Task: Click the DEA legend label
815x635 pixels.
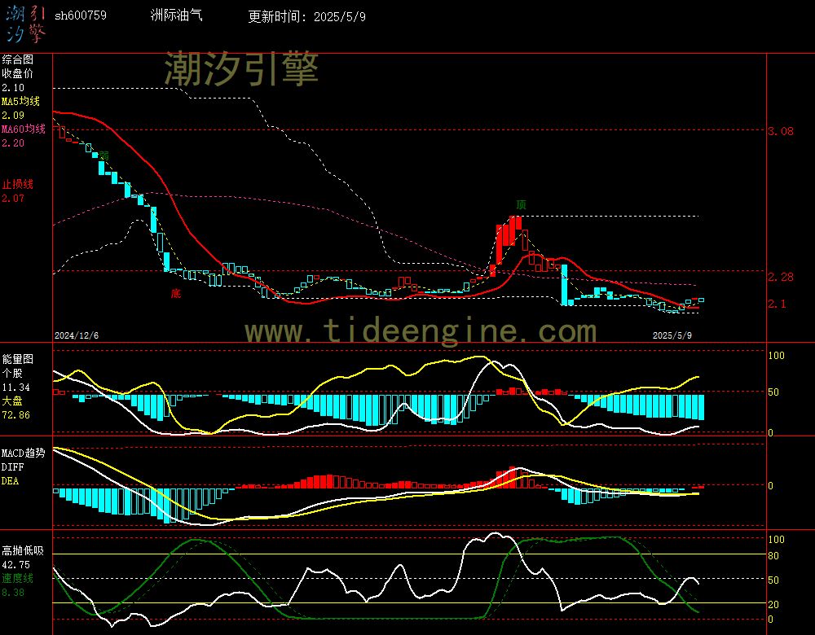Action: [11, 481]
